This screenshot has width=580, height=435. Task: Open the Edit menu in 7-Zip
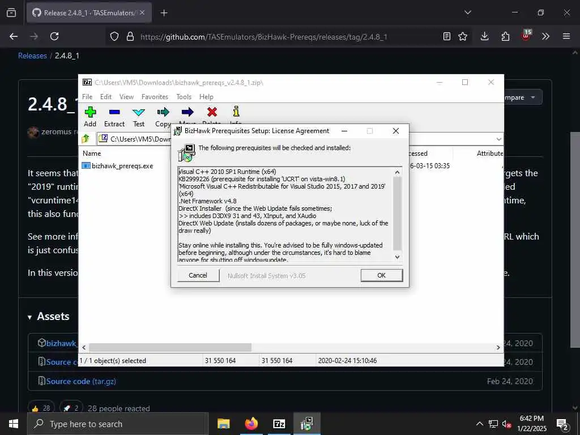click(x=106, y=96)
